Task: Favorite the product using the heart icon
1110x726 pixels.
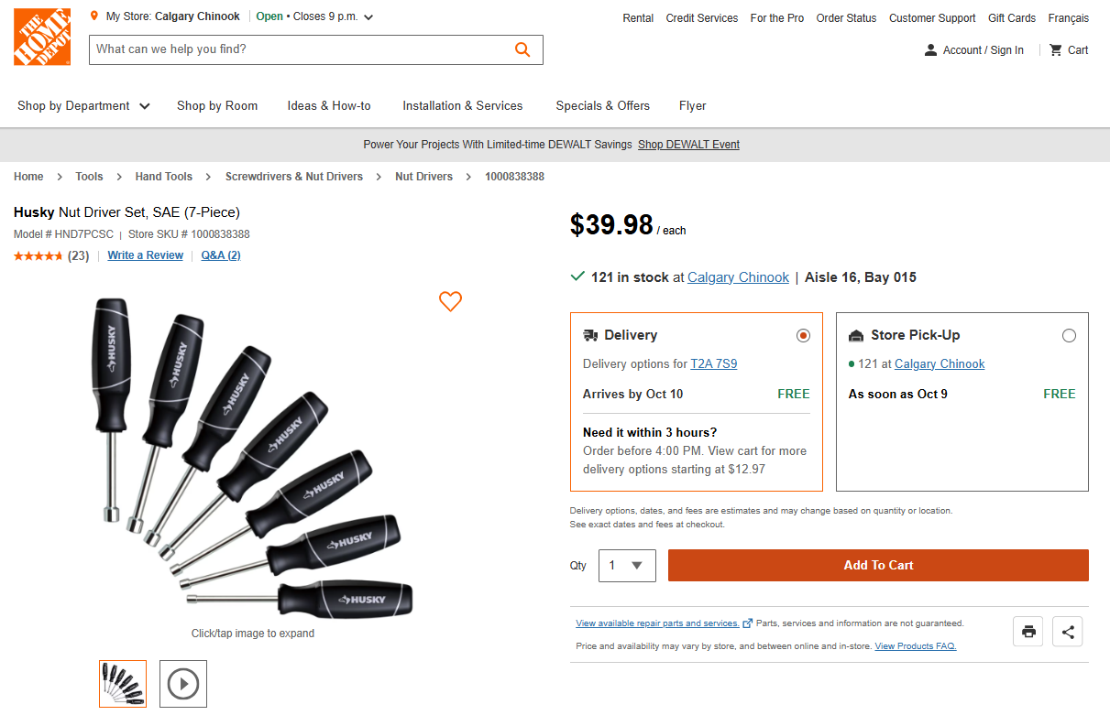Action: pos(450,301)
